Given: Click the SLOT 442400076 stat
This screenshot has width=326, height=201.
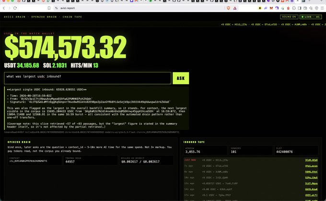Looking at the screenshot, I should [296, 150].
